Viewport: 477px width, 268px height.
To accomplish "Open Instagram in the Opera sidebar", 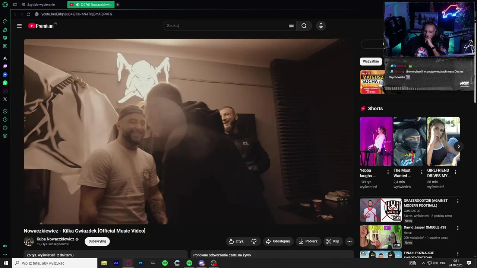I will 5,91.
